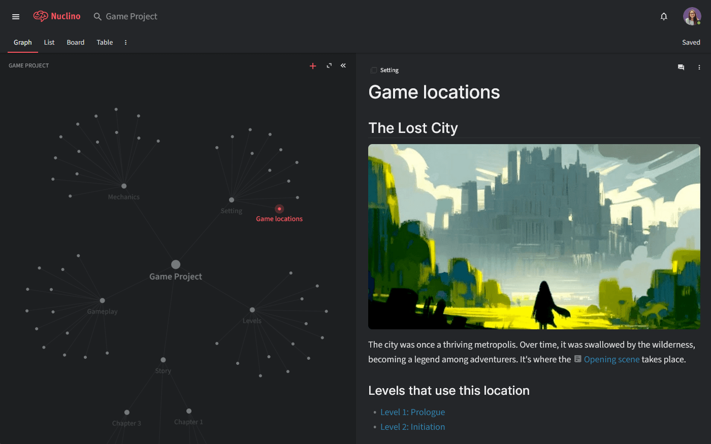Click the inline document icon before Opening scene
Image resolution: width=711 pixels, height=444 pixels.
[x=577, y=359]
